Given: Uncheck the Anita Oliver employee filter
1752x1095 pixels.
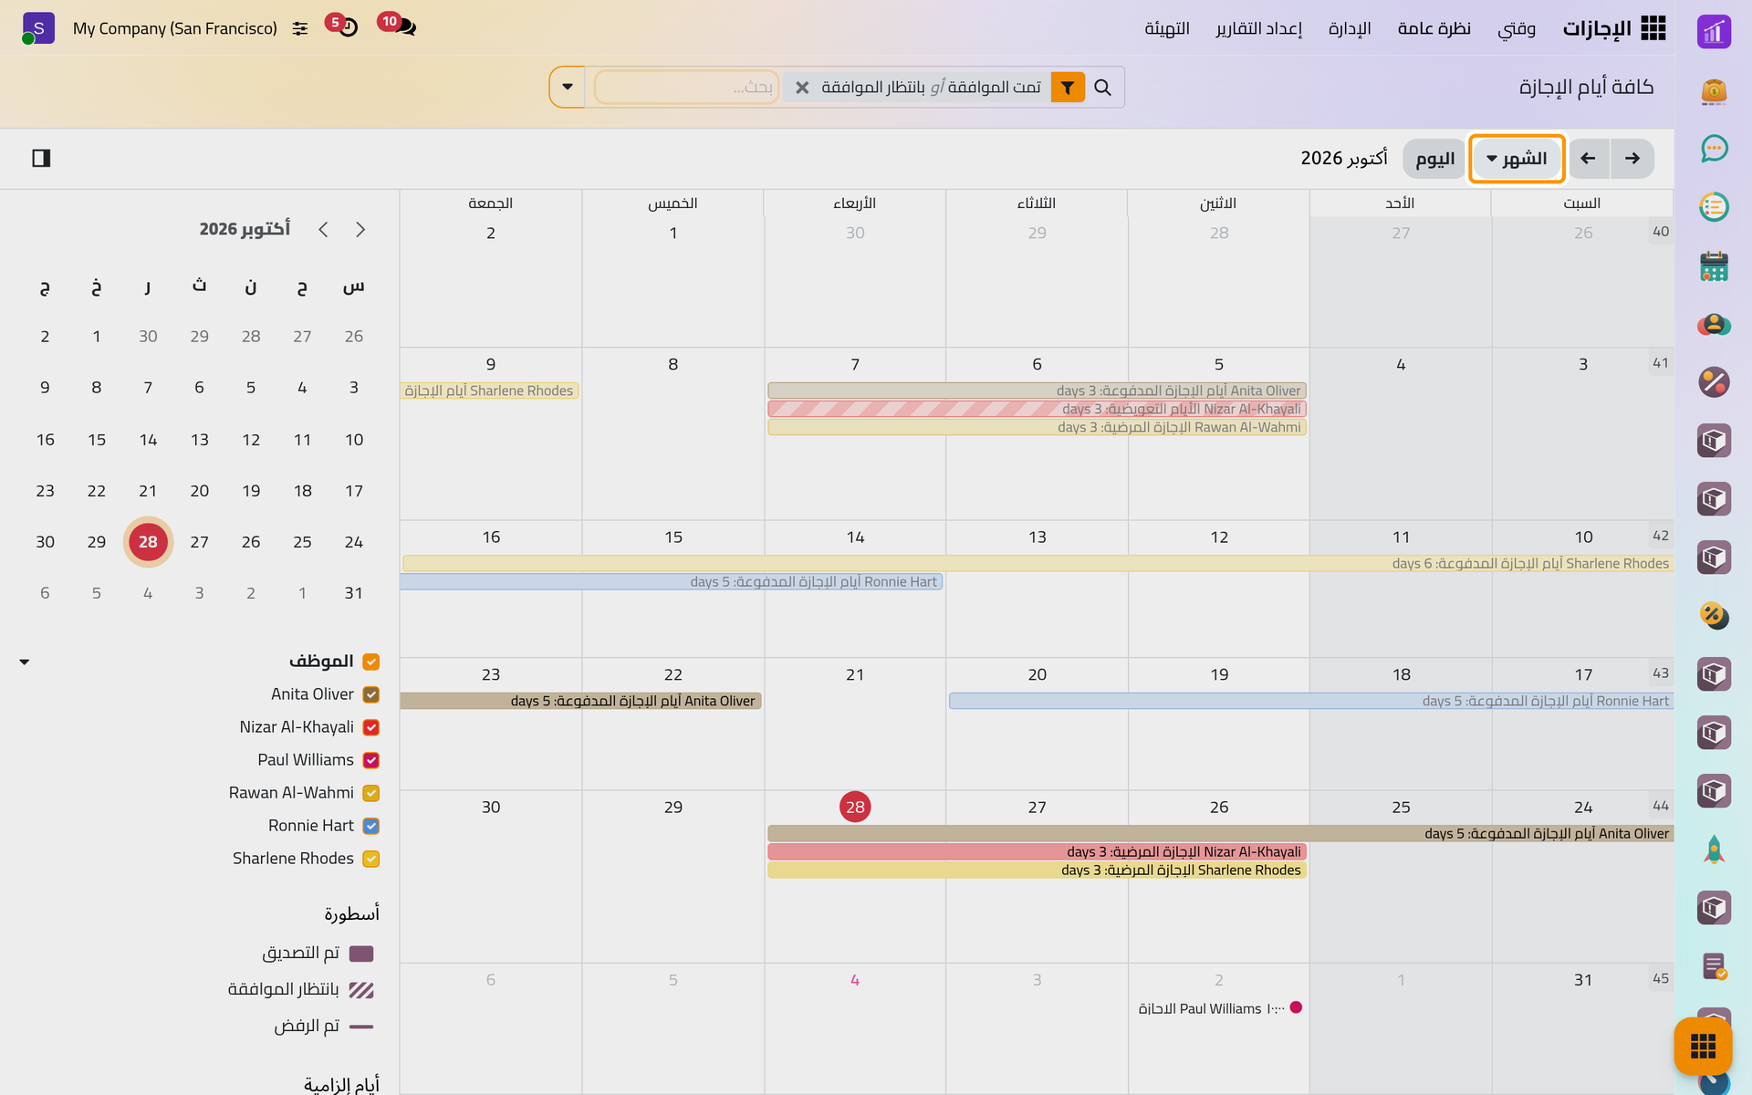Looking at the screenshot, I should [x=371, y=694].
